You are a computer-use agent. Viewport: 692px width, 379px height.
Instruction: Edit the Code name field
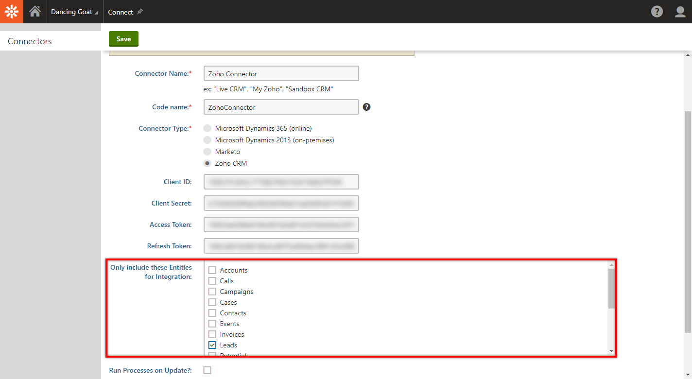[x=281, y=107]
